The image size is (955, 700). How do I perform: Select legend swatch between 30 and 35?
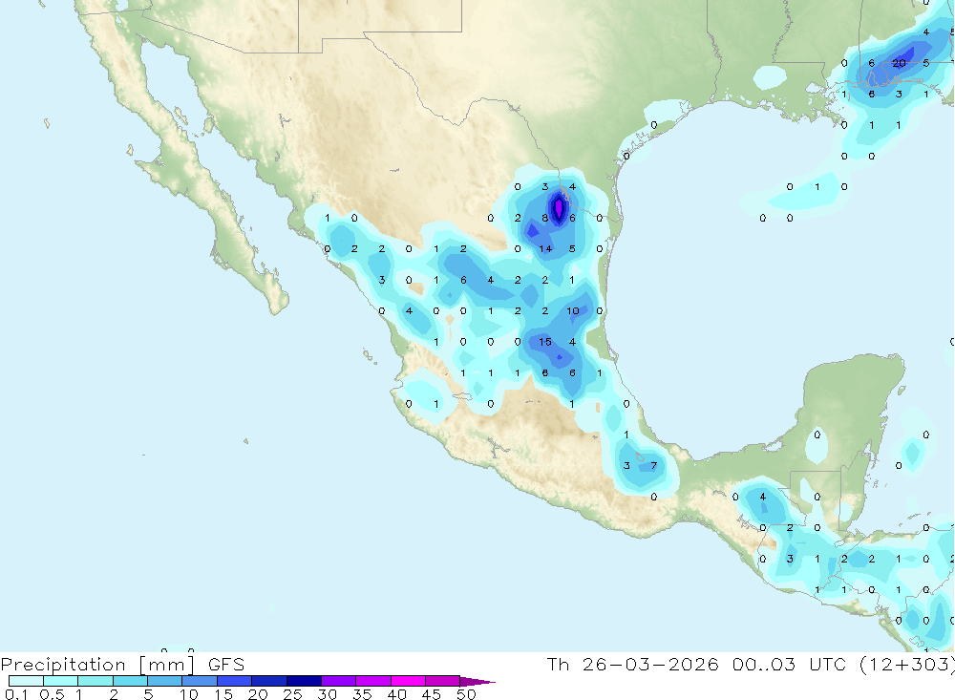338,681
